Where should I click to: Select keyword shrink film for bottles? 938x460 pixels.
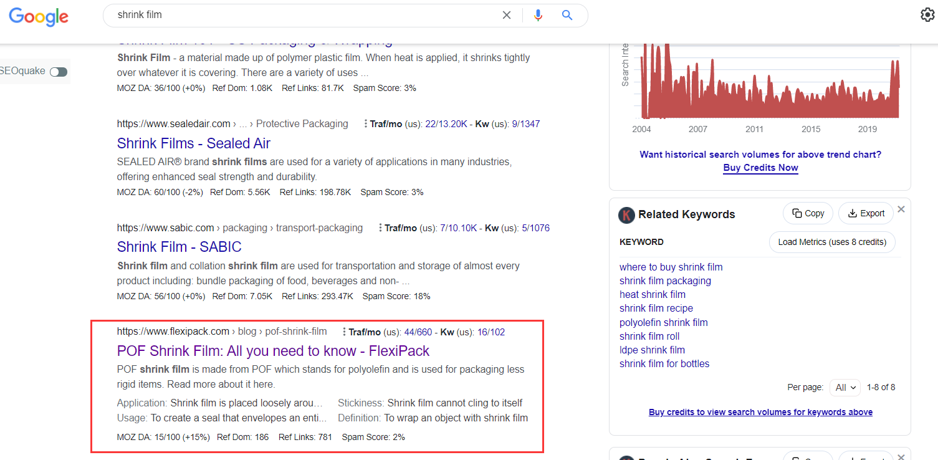point(664,363)
